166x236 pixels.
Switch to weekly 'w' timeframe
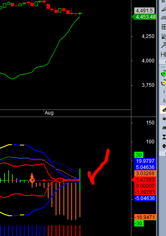pos(164,119)
